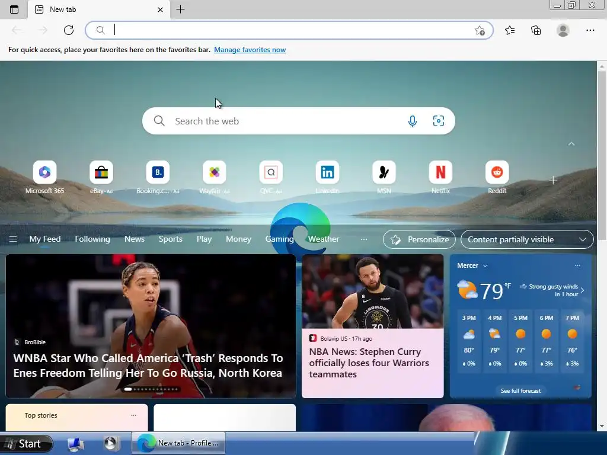This screenshot has height=455, width=607.
Task: Open the tab actions menu icon
Action: click(14, 9)
